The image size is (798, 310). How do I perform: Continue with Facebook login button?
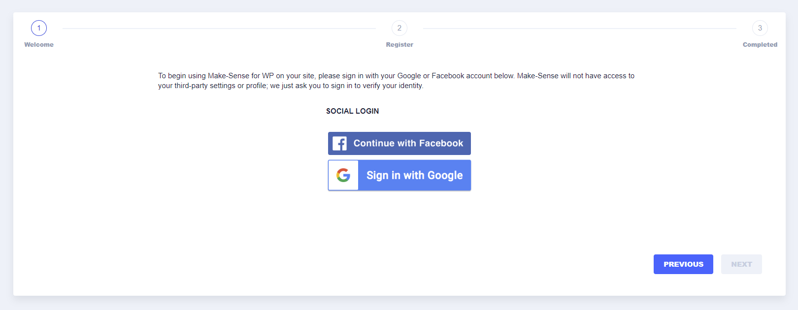coord(399,143)
